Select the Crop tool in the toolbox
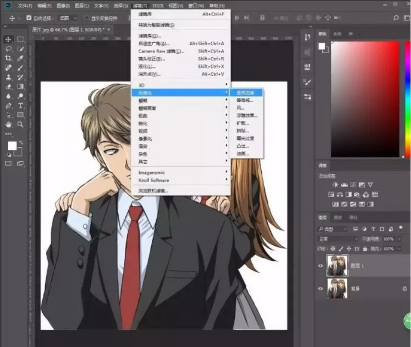 [8, 58]
